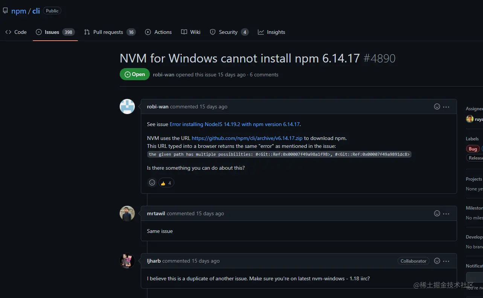Go to npm organization link
The width and height of the screenshot is (483, 298).
[19, 11]
